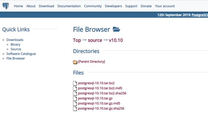
Task: Open the Community navigation item
Action: 93,6
